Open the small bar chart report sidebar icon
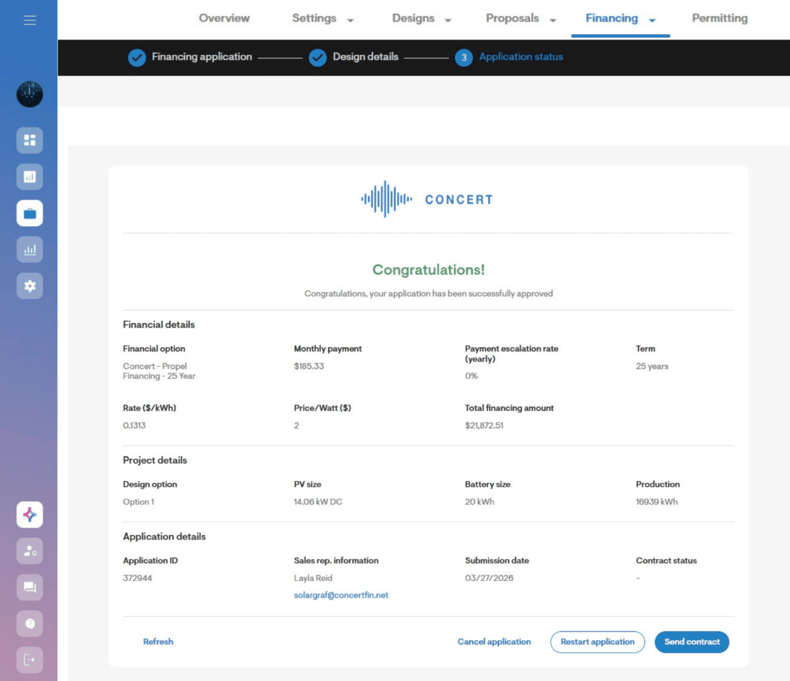790x681 pixels. 30,177
